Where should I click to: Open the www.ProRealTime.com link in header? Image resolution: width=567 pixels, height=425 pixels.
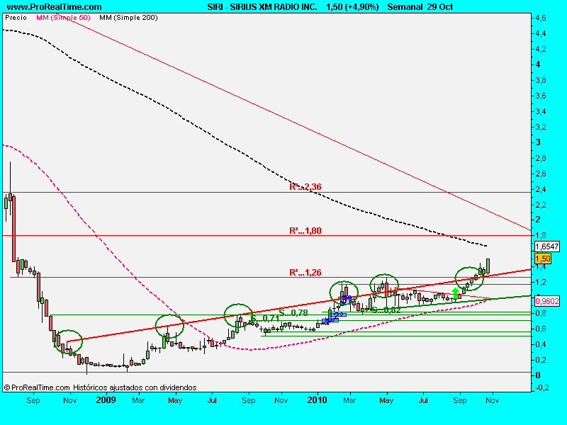tap(55, 7)
